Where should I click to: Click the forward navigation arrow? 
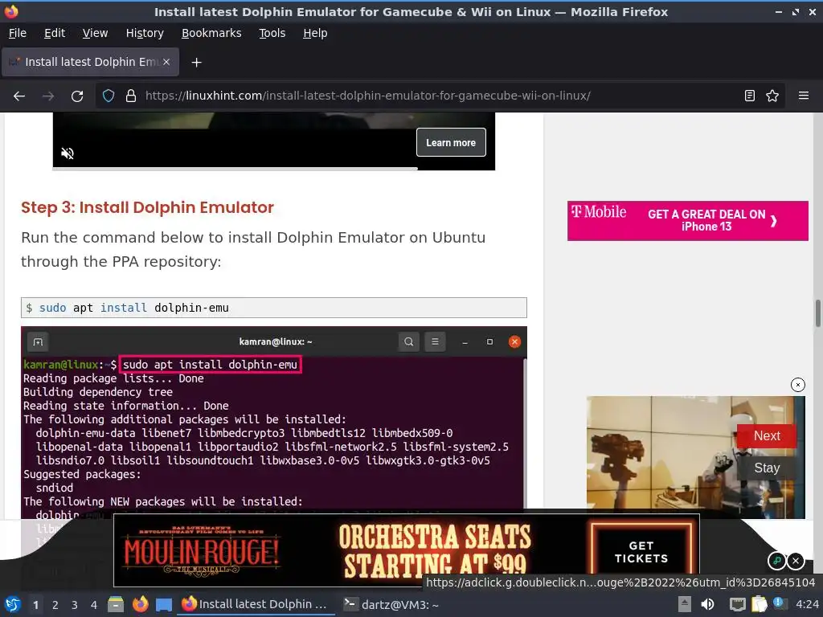[x=47, y=96]
